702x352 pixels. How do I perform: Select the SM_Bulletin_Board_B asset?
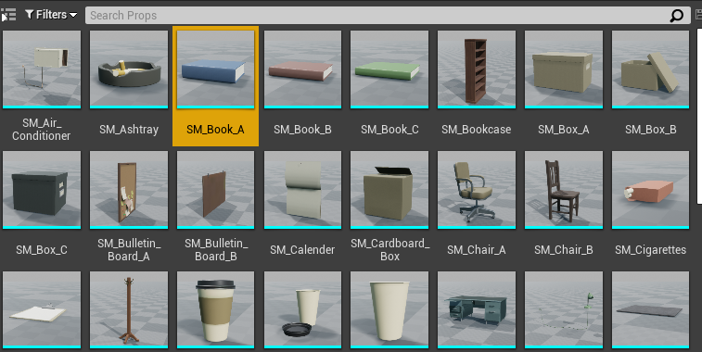(x=216, y=207)
